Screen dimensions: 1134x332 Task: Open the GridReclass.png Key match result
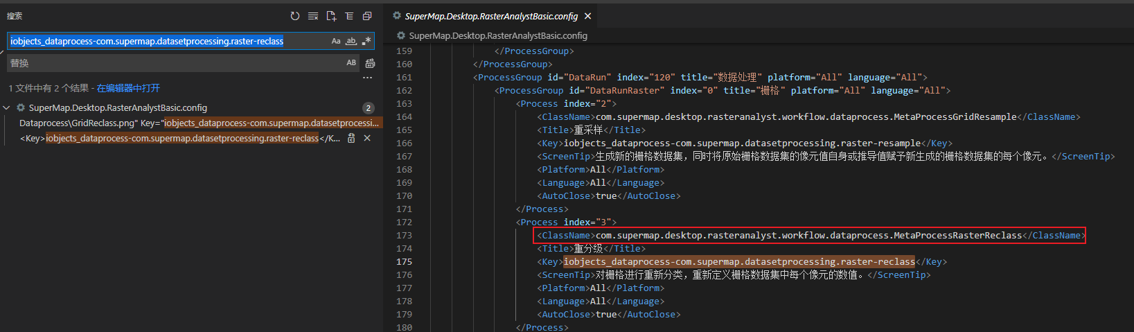(x=200, y=123)
